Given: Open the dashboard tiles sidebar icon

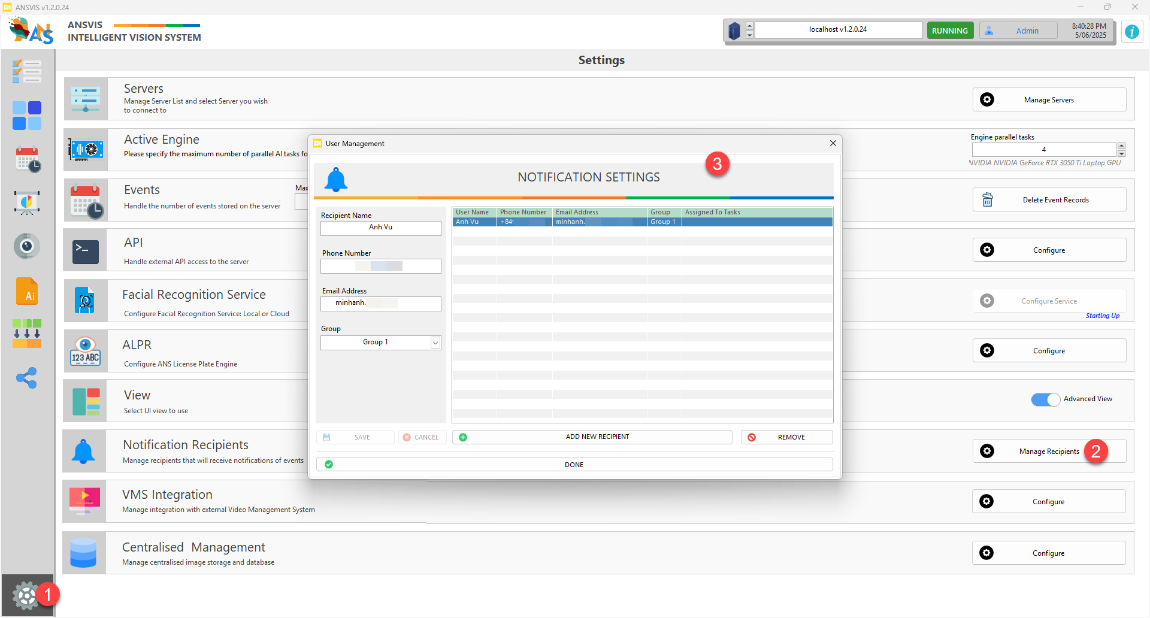Looking at the screenshot, I should click(x=27, y=116).
